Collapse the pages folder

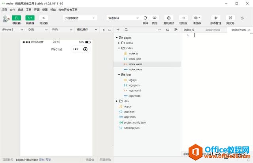coord(117,37)
